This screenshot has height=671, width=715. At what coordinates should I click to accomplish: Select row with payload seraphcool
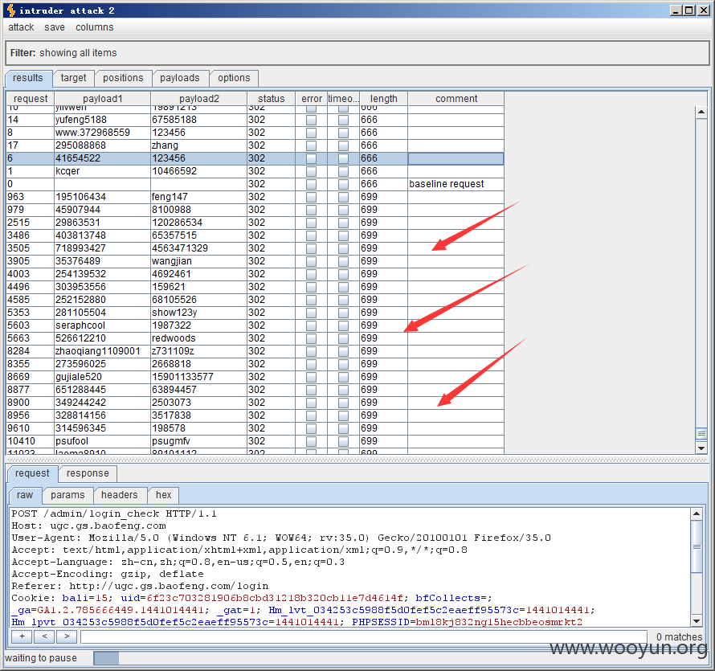click(x=255, y=325)
